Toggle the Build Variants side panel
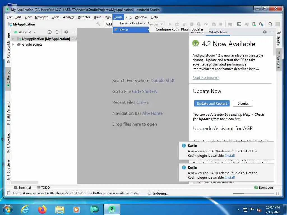The height and width of the screenshot is (215, 287). click(8, 114)
